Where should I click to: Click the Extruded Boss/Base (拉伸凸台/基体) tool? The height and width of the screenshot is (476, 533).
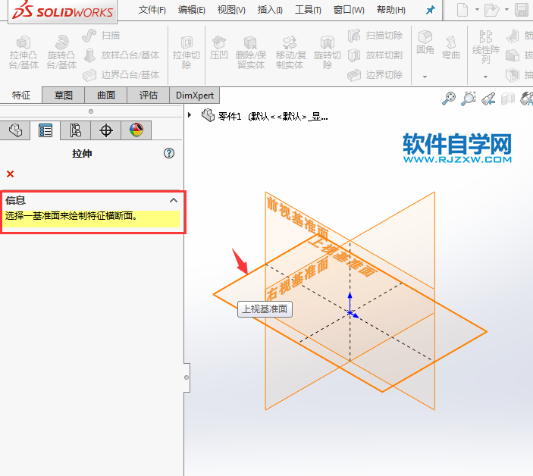[23, 52]
